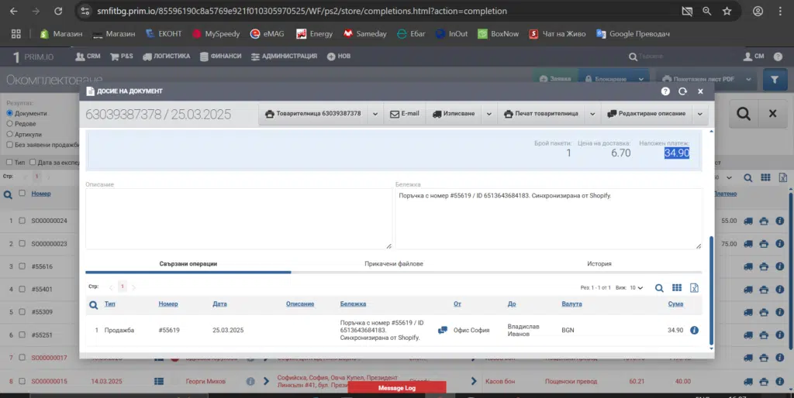
Task: Open the comments icon beside Офис София
Action: (x=443, y=330)
